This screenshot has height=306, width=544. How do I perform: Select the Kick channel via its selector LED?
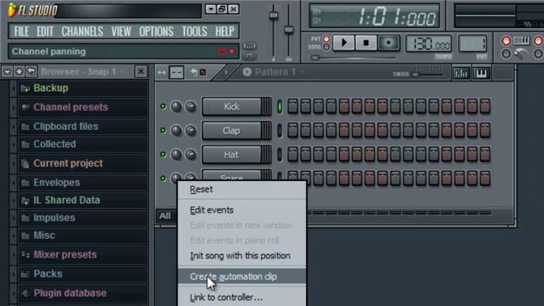click(280, 106)
